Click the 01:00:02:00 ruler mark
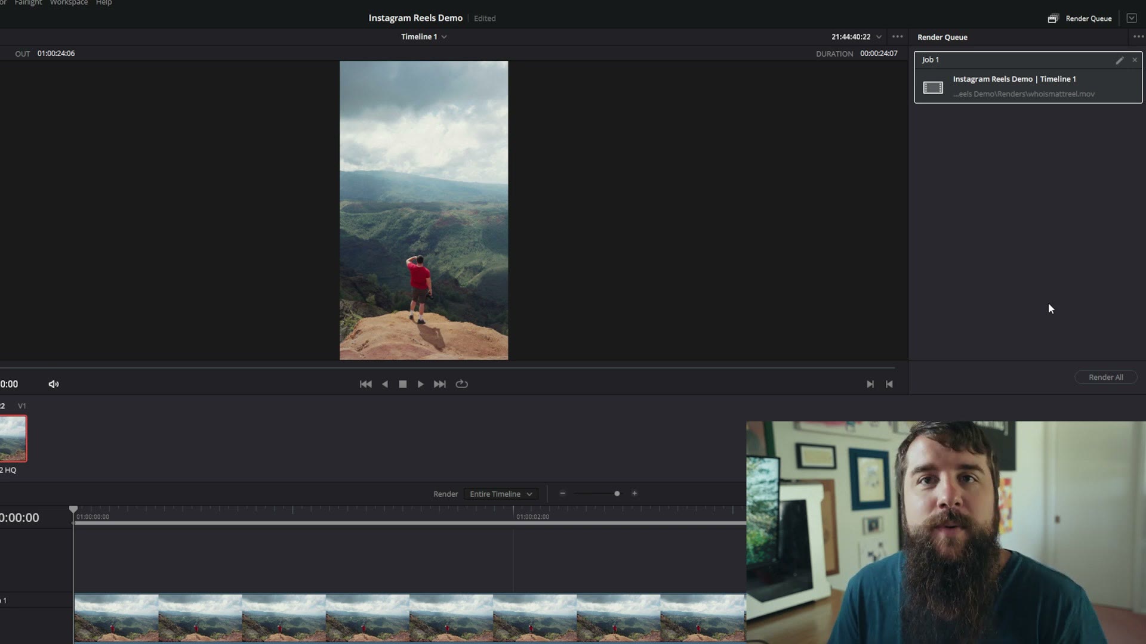The image size is (1146, 644). click(532, 517)
